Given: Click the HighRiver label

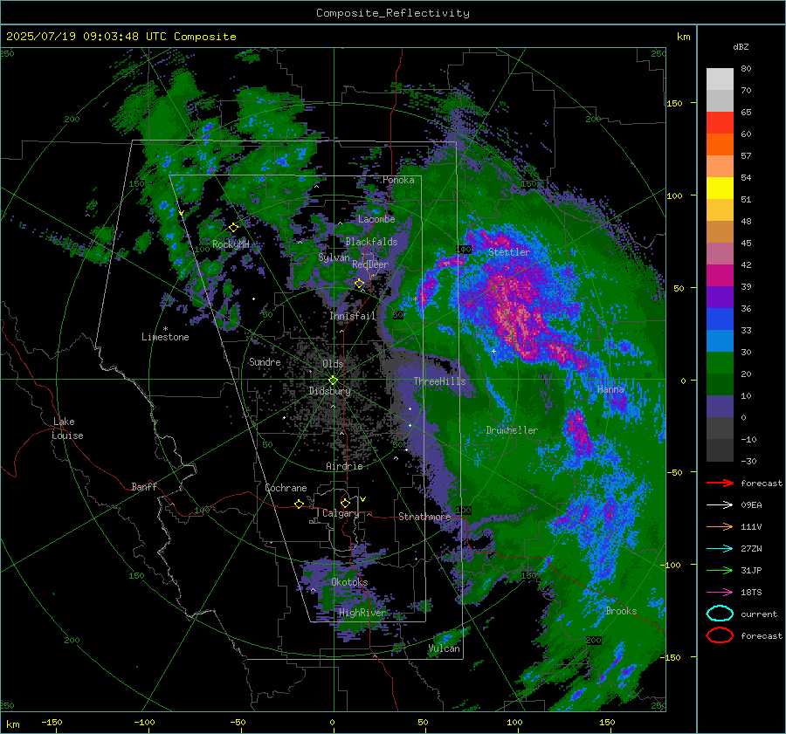Looking at the screenshot, I should coord(362,613).
